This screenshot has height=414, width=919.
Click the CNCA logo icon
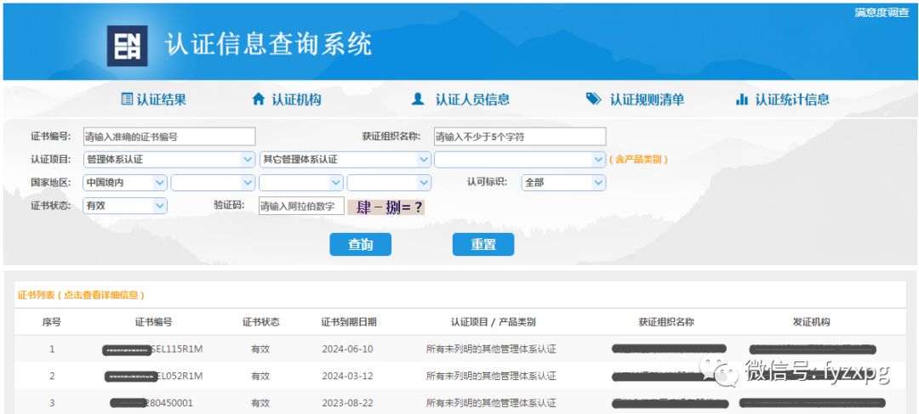(x=127, y=46)
